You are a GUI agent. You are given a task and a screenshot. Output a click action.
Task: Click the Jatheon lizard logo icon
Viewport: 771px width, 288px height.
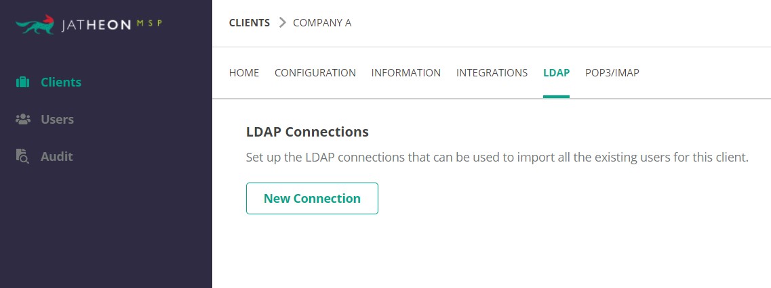[35, 24]
